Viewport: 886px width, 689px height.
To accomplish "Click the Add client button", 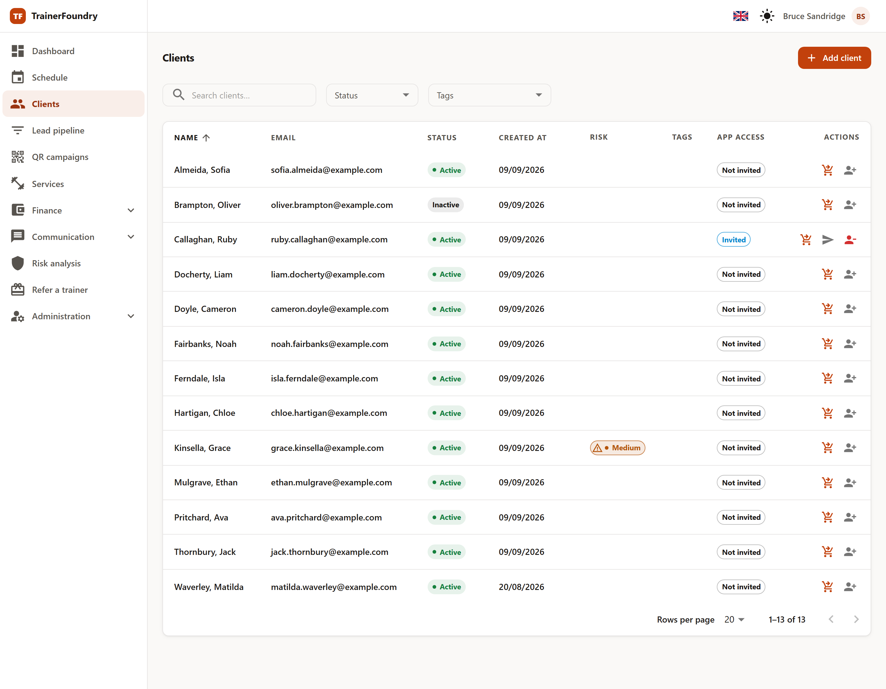I will click(834, 58).
